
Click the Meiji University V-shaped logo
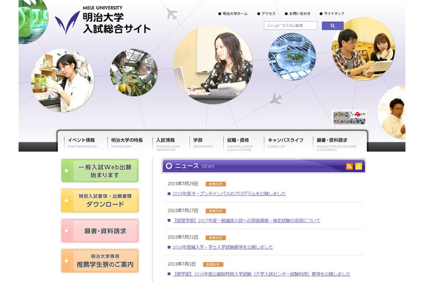point(67,23)
